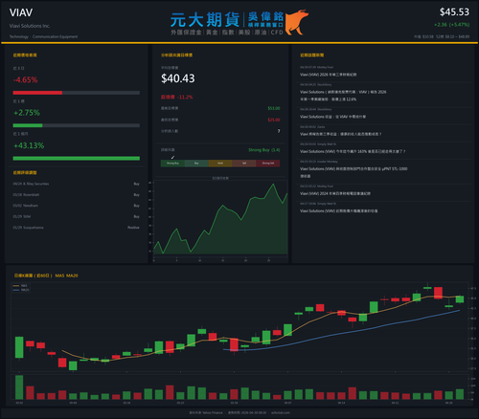This screenshot has height=419, width=479.
Task: Click the MA20 legend entry in candlestick chart
Action: (x=21, y=290)
